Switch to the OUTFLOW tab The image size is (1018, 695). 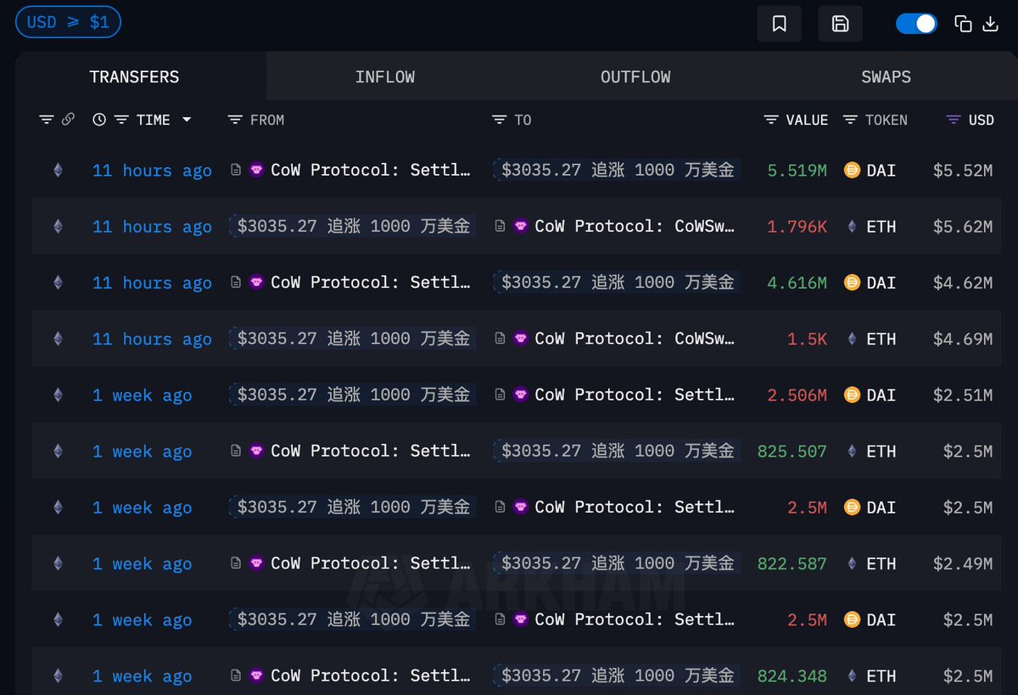click(635, 76)
